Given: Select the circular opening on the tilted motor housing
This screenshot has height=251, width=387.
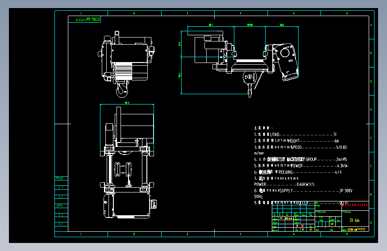Looking at the screenshot, I should click(x=285, y=52).
